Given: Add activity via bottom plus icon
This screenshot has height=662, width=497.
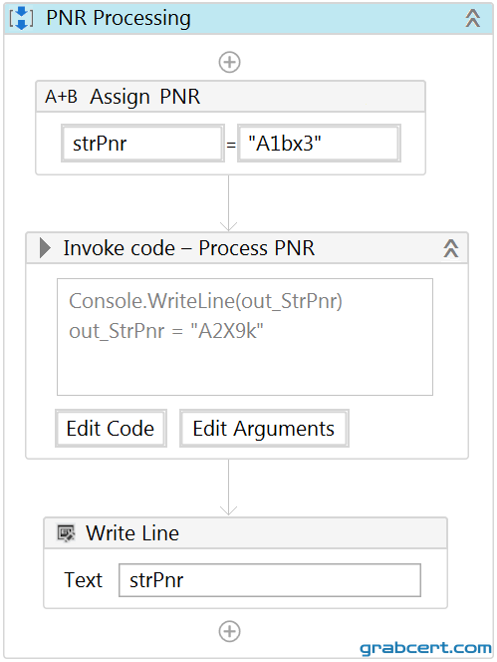Looking at the screenshot, I should click(229, 632).
